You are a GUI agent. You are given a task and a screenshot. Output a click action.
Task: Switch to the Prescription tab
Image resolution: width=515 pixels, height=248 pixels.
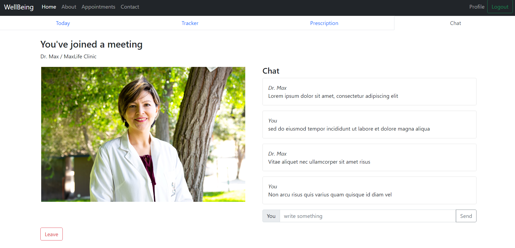point(324,23)
